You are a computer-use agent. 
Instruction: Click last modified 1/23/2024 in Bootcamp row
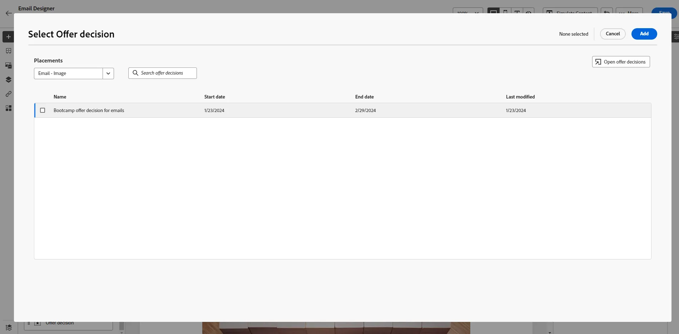click(516, 110)
